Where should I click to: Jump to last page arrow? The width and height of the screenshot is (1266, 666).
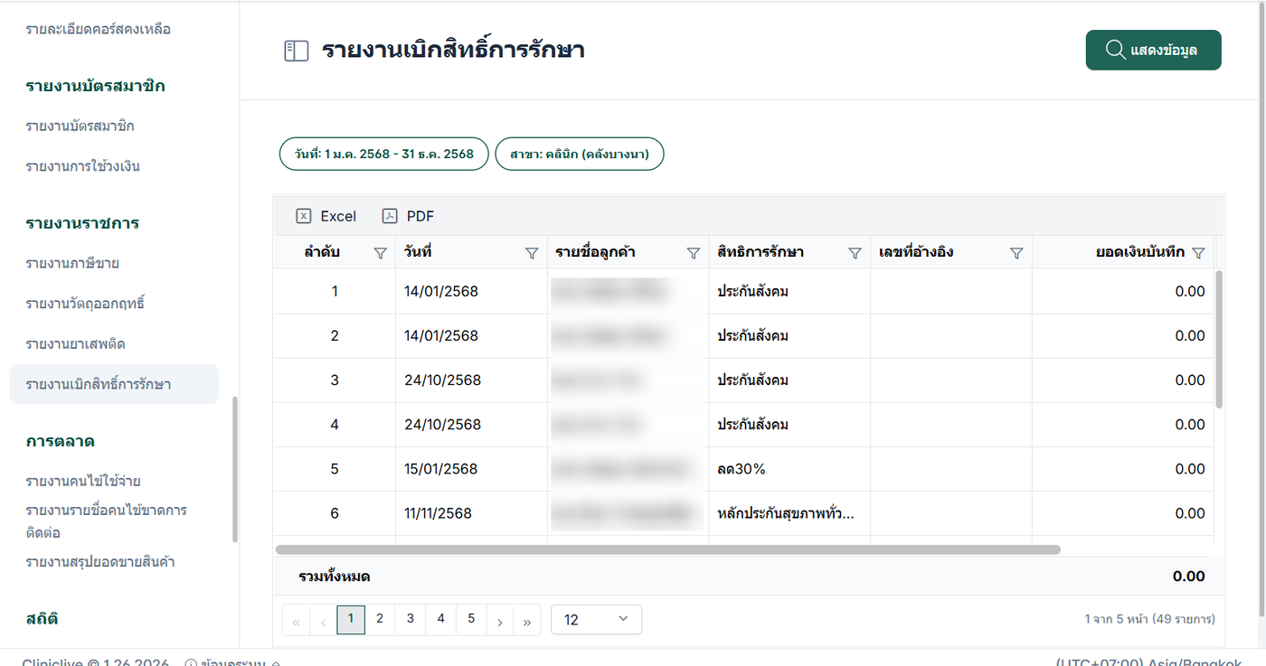[526, 621]
